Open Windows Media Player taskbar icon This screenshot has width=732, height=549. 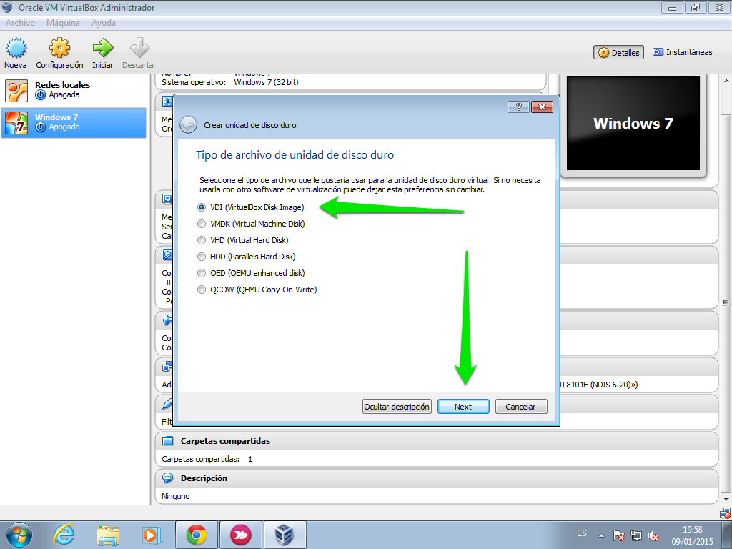click(152, 535)
